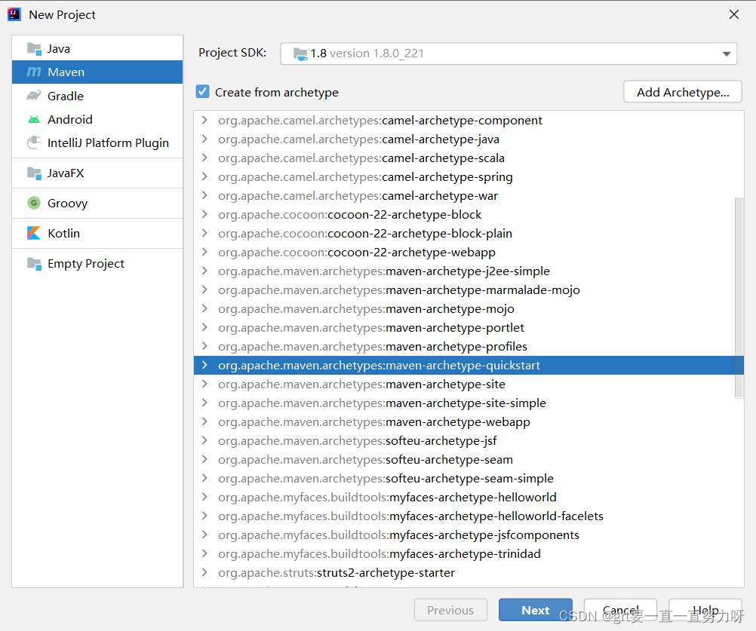The image size is (756, 631).
Task: Expand struts2-archetype-starter chevron
Action: [x=204, y=572]
